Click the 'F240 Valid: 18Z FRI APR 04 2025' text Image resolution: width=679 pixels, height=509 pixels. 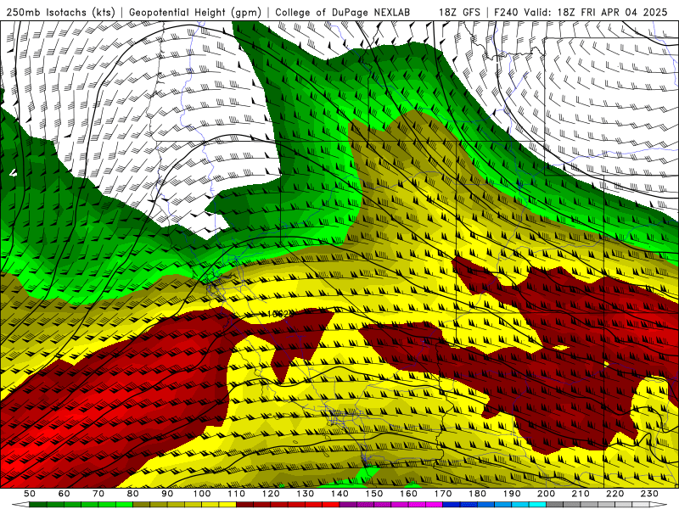point(579,13)
